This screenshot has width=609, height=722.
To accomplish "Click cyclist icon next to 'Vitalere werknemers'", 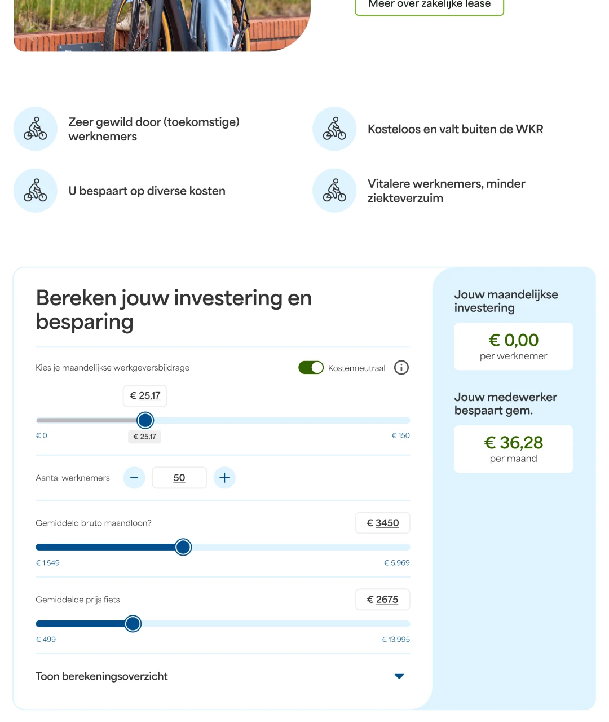I will 334,191.
